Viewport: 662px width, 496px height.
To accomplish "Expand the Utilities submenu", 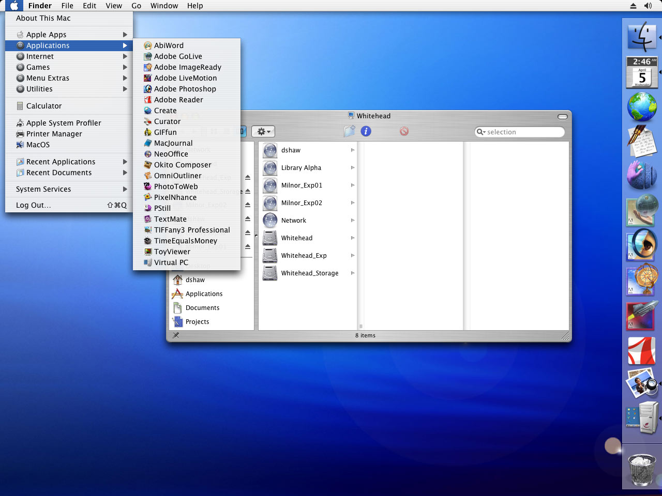I will point(69,89).
